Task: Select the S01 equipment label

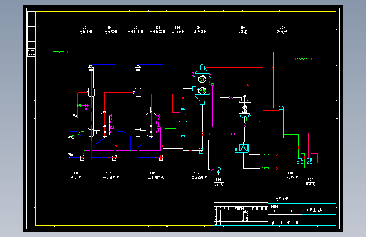Action: pos(109,30)
